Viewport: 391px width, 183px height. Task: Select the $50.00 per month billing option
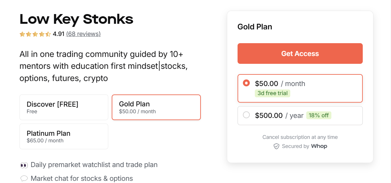300,88
